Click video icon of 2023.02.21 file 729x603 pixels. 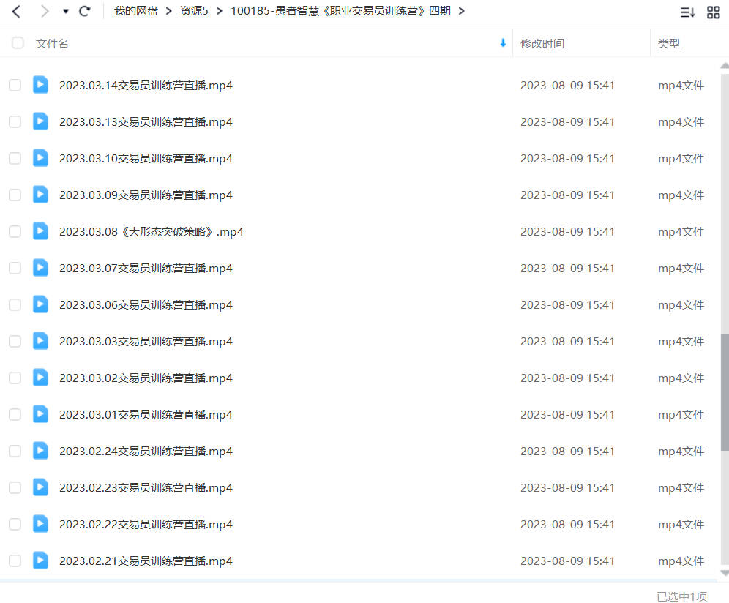(x=40, y=561)
